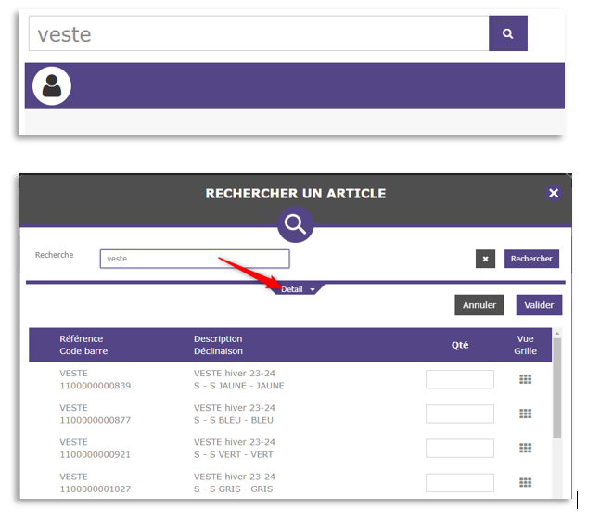Click the results list scrollbar thumb
The width and height of the screenshot is (613, 521).
pos(557,388)
